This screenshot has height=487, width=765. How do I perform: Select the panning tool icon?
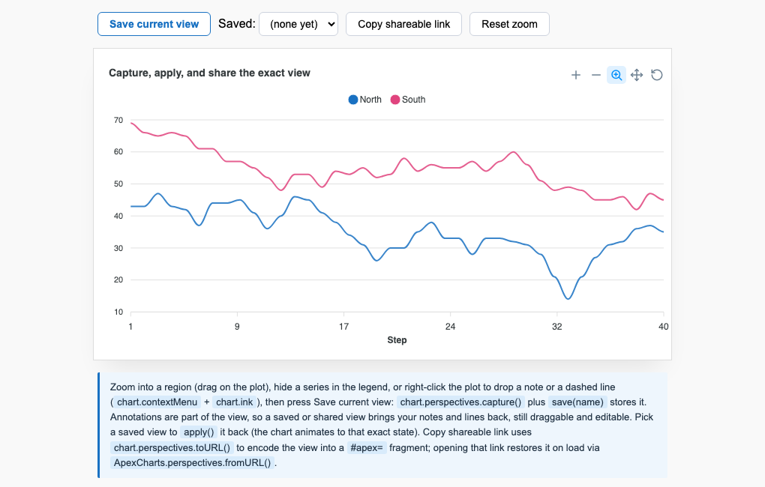(637, 75)
